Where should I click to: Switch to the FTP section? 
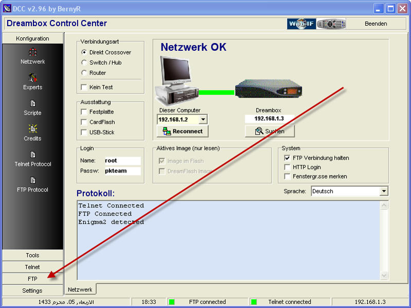33,279
